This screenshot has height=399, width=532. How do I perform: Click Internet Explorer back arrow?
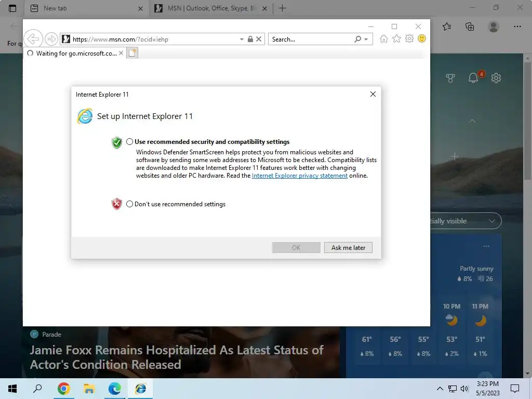coord(33,38)
